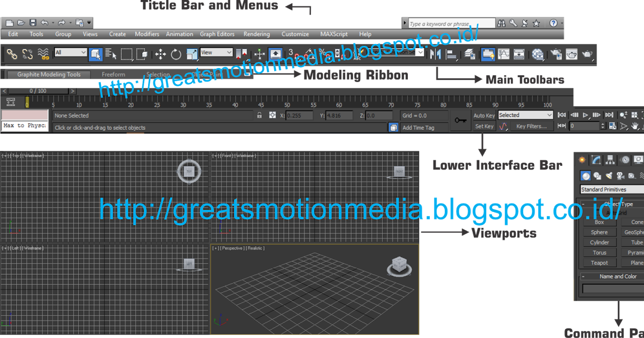The image size is (644, 338).
Task: Select the Select and Rotate tool
Action: (x=175, y=53)
